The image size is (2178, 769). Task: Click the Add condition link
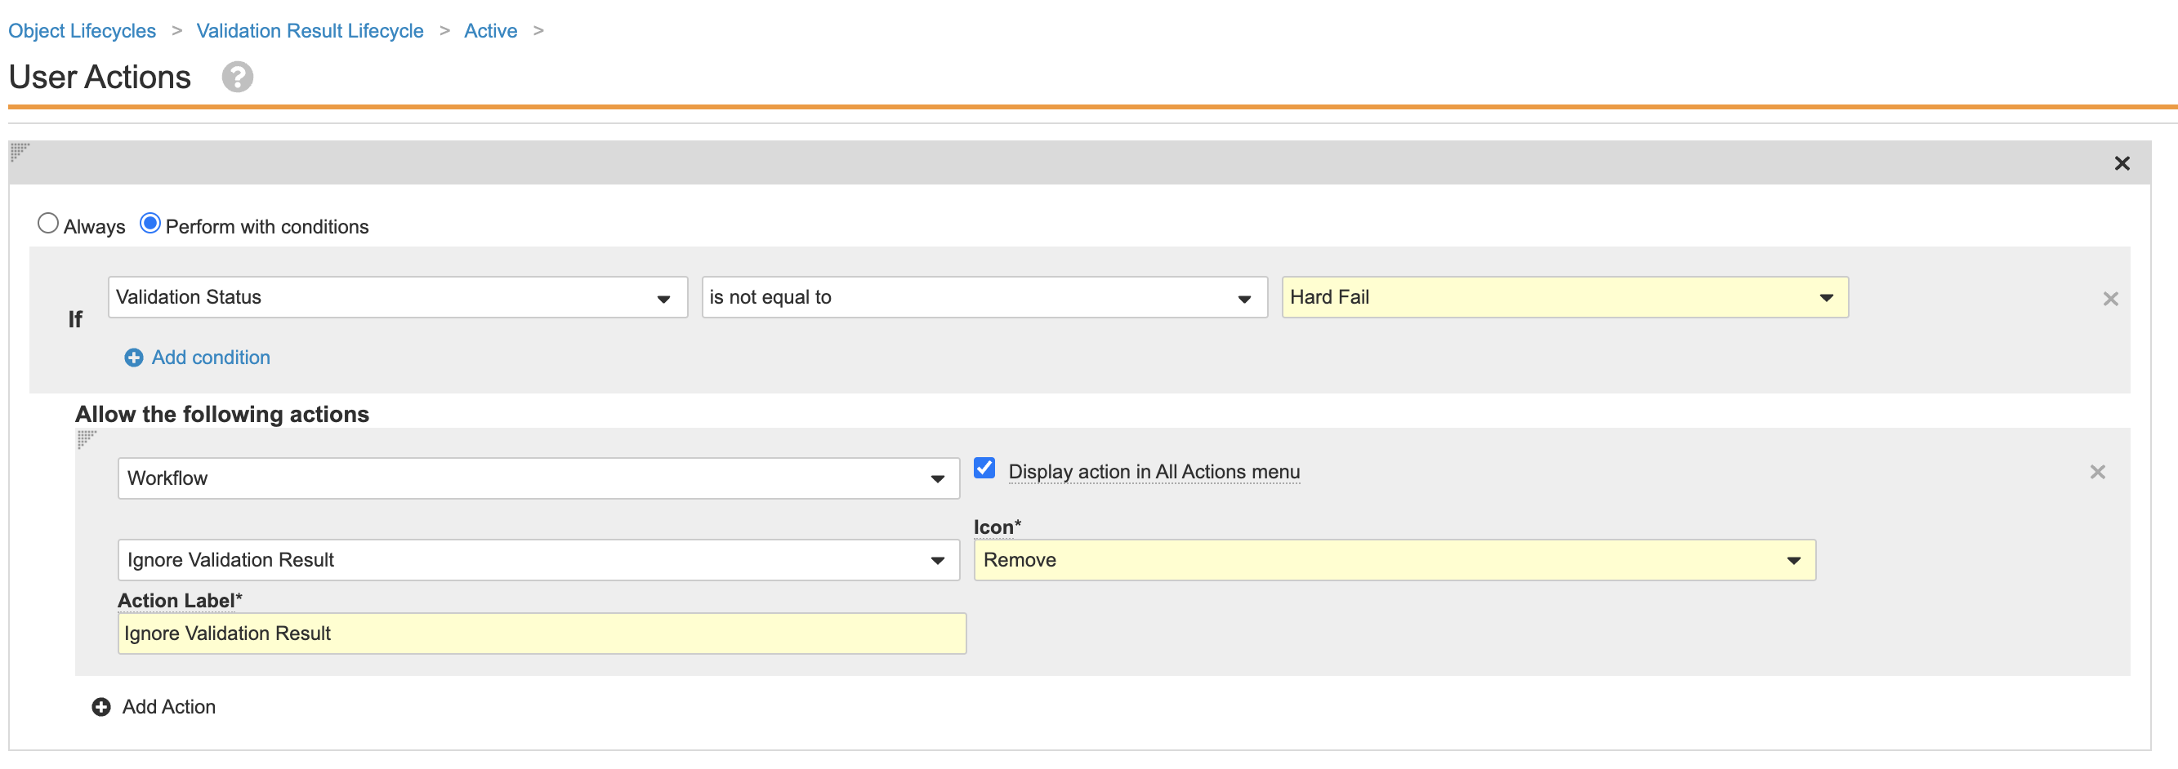[211, 358]
